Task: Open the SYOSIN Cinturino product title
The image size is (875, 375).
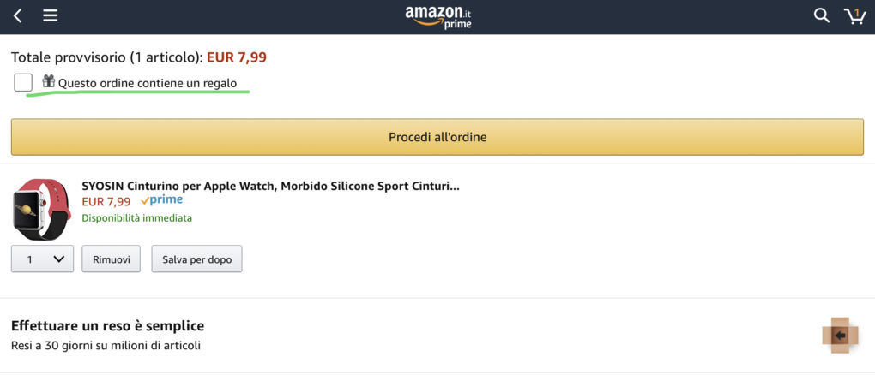Action: 270,186
